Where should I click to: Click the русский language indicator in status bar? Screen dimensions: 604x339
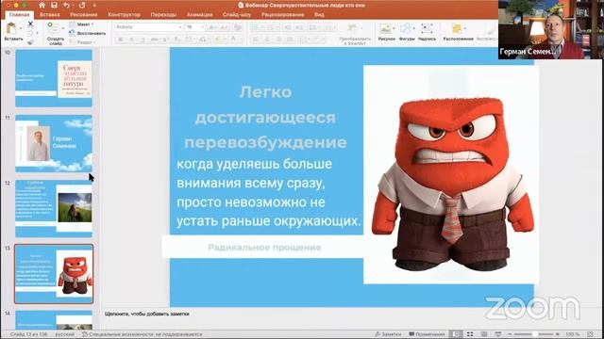click(65, 334)
